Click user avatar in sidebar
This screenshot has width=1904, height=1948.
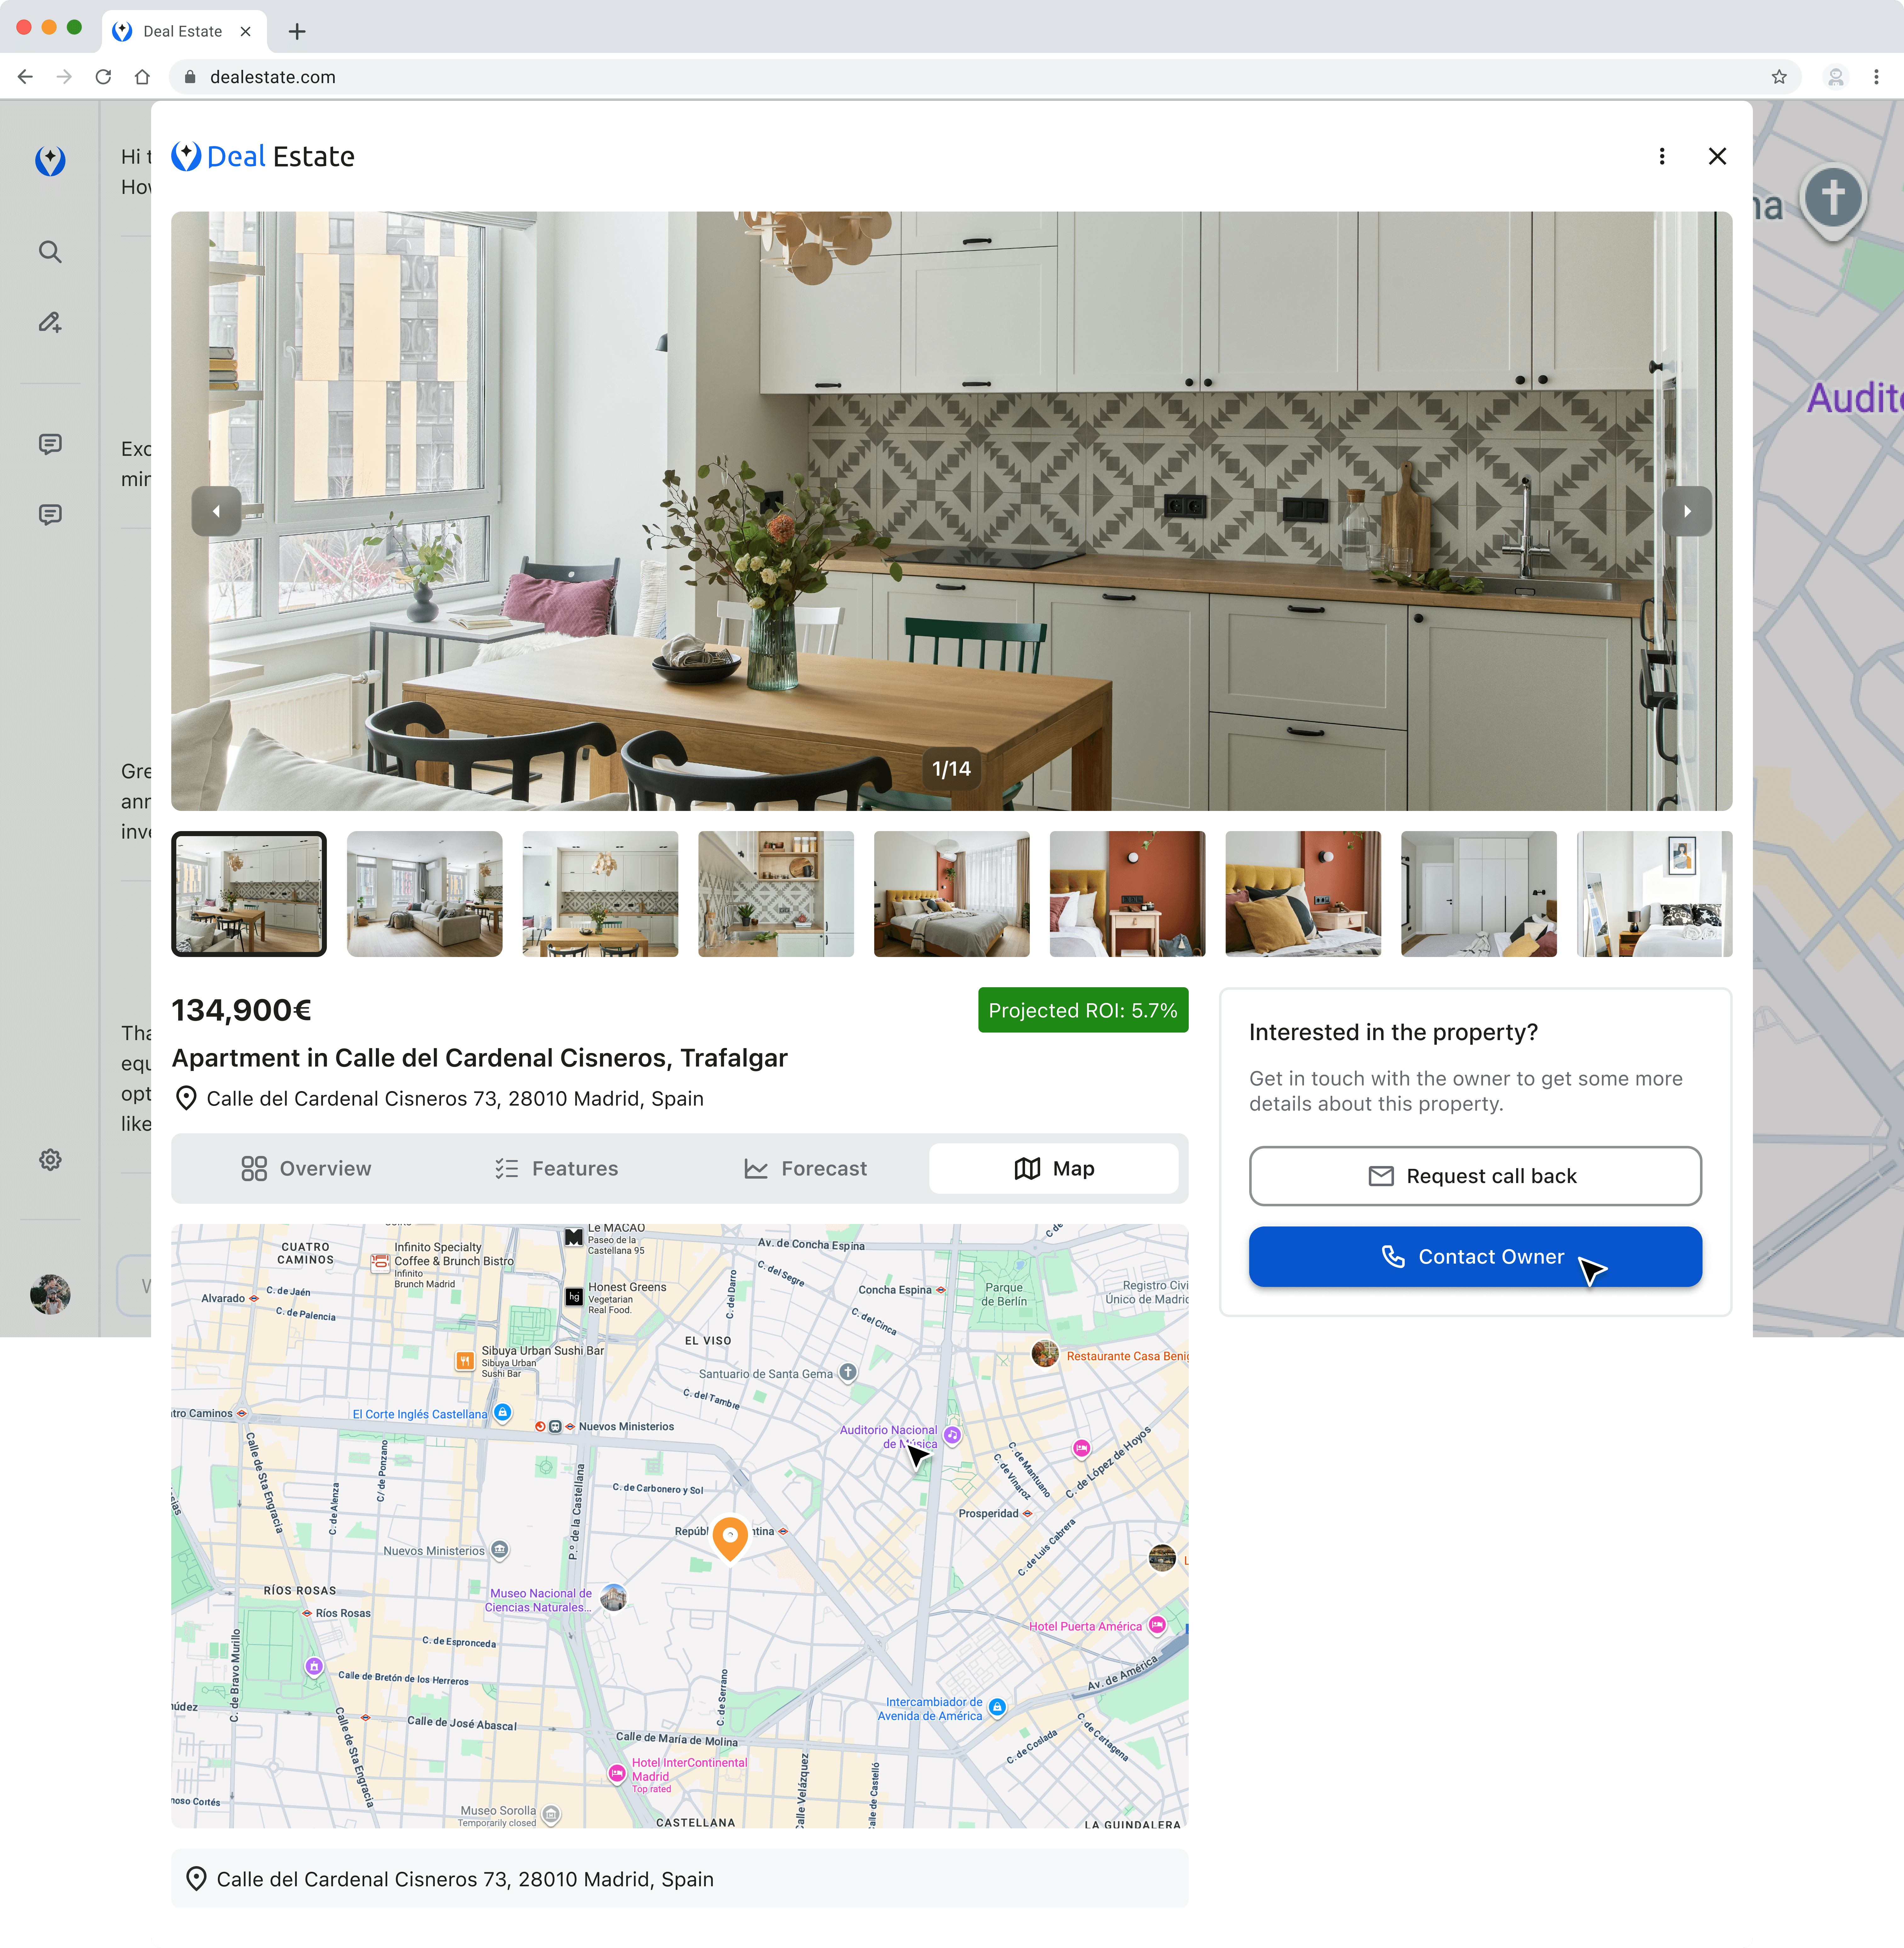pos(50,1294)
